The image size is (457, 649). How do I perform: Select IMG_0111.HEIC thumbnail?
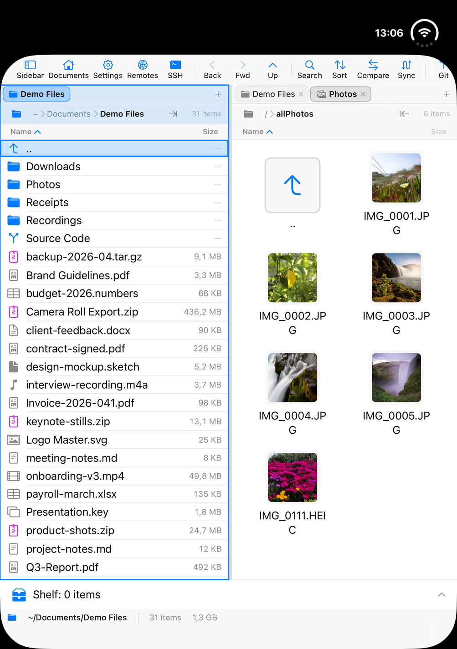pos(293,477)
